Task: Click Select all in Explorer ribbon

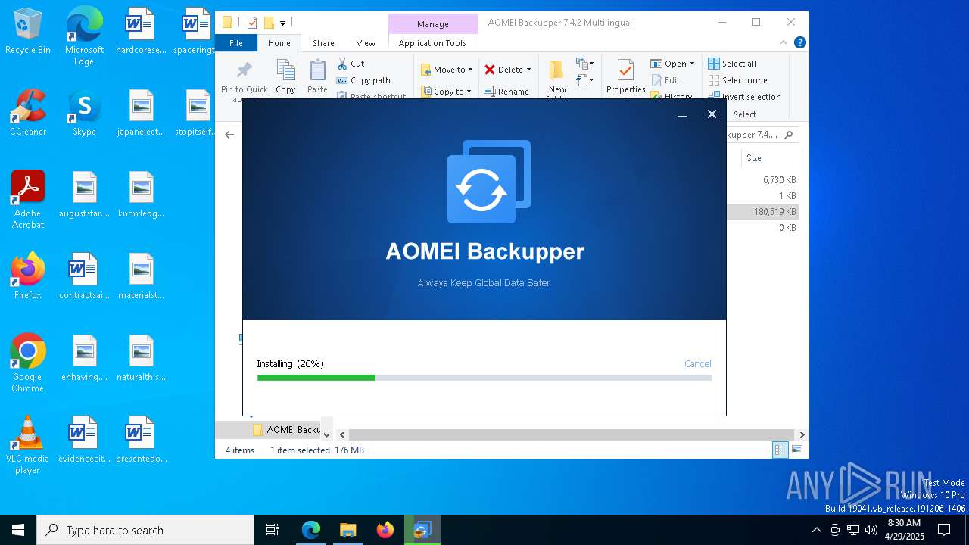Action: [732, 64]
